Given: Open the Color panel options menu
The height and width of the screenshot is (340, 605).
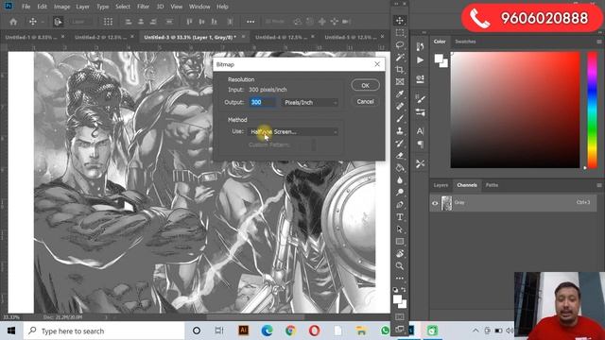Looking at the screenshot, I should point(598,42).
